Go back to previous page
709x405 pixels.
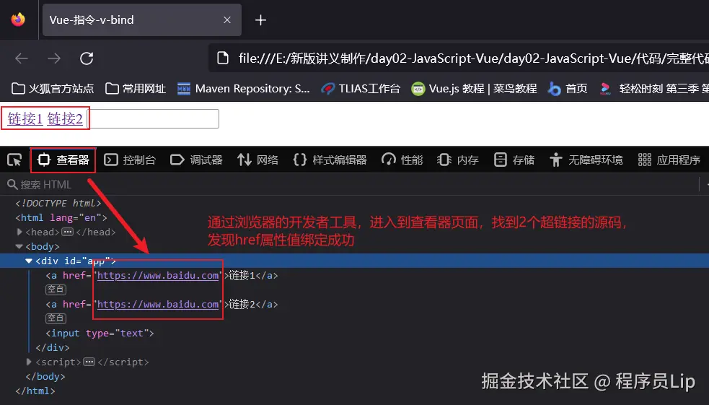[x=21, y=58]
